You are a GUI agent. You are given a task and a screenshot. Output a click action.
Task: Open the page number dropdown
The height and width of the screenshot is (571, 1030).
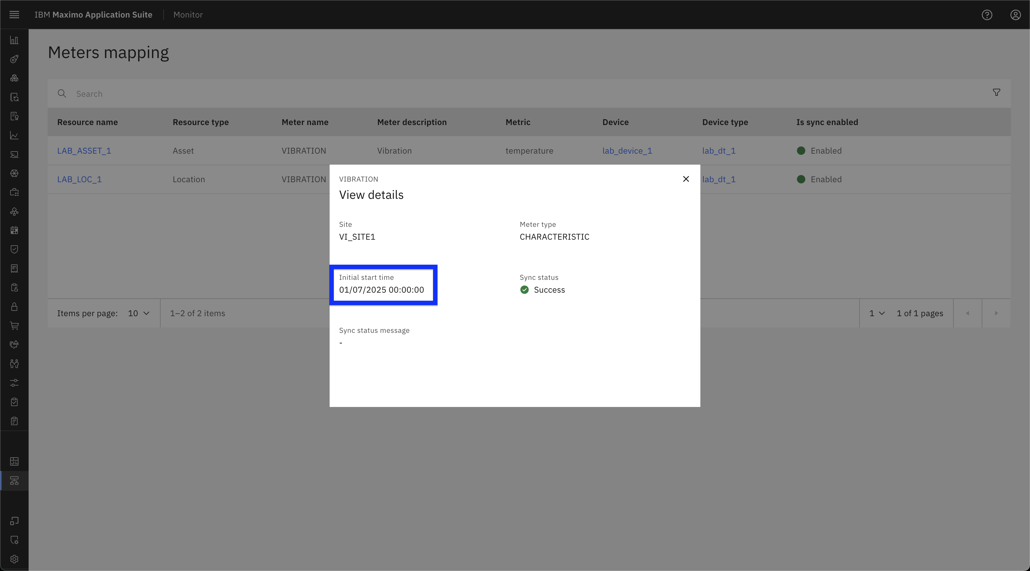coord(877,313)
